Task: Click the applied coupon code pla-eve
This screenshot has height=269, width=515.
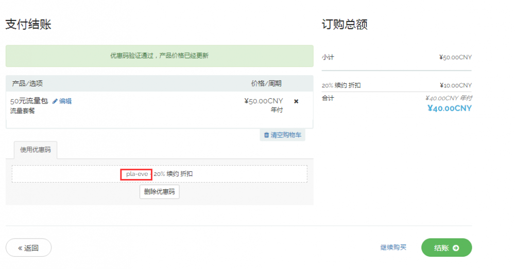Action: tap(136, 174)
